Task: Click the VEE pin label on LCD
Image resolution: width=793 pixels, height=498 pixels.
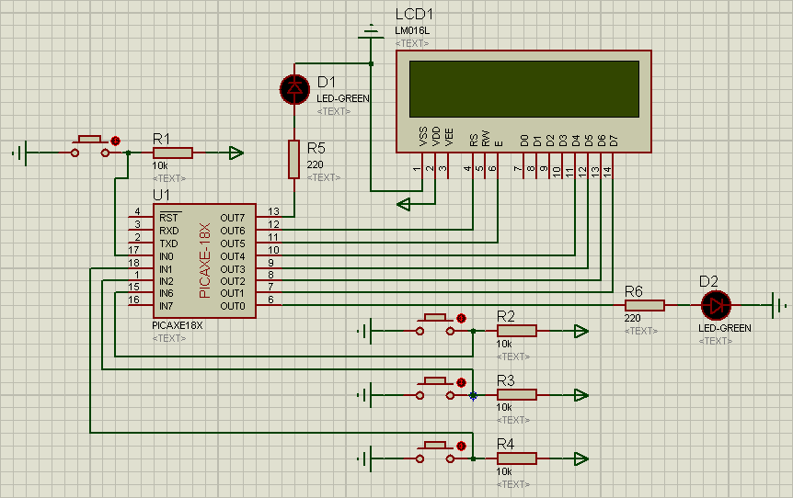Action: 449,138
